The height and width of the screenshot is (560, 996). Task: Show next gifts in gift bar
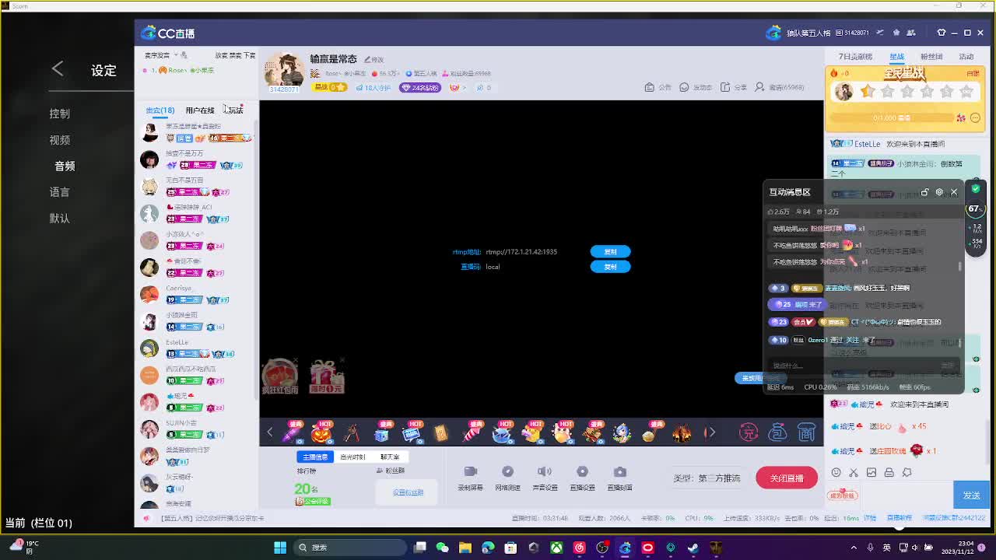click(710, 432)
